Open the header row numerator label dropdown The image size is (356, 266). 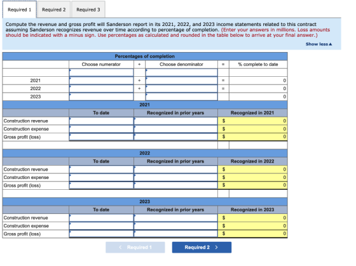(101, 72)
